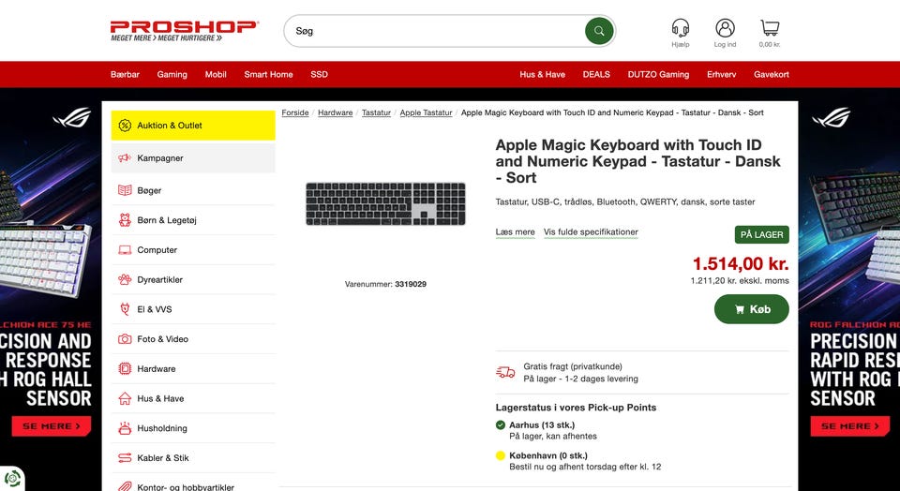
Task: Click the Computer laptop icon
Action: tap(125, 250)
